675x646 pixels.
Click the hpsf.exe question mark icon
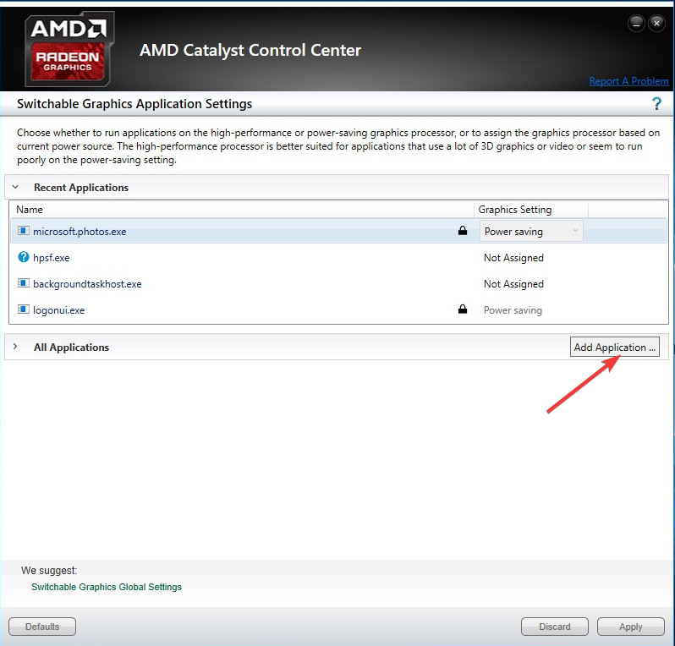23,257
